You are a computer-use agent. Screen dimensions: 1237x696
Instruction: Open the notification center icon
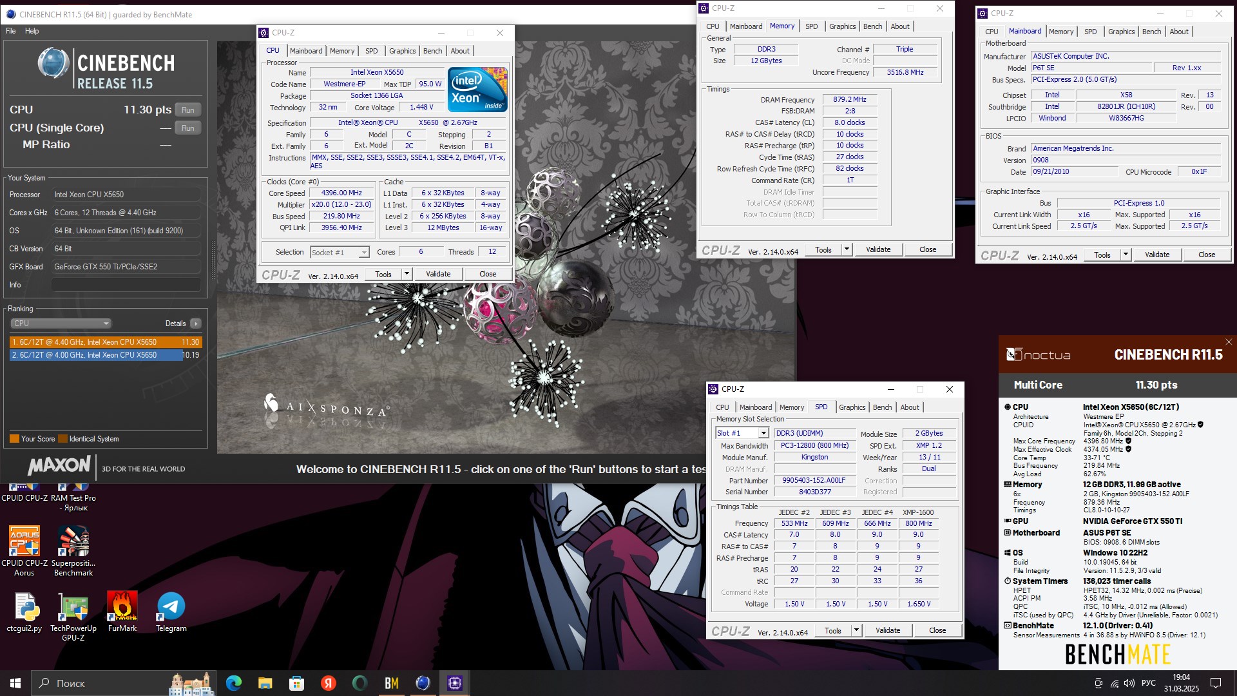pos(1216,683)
